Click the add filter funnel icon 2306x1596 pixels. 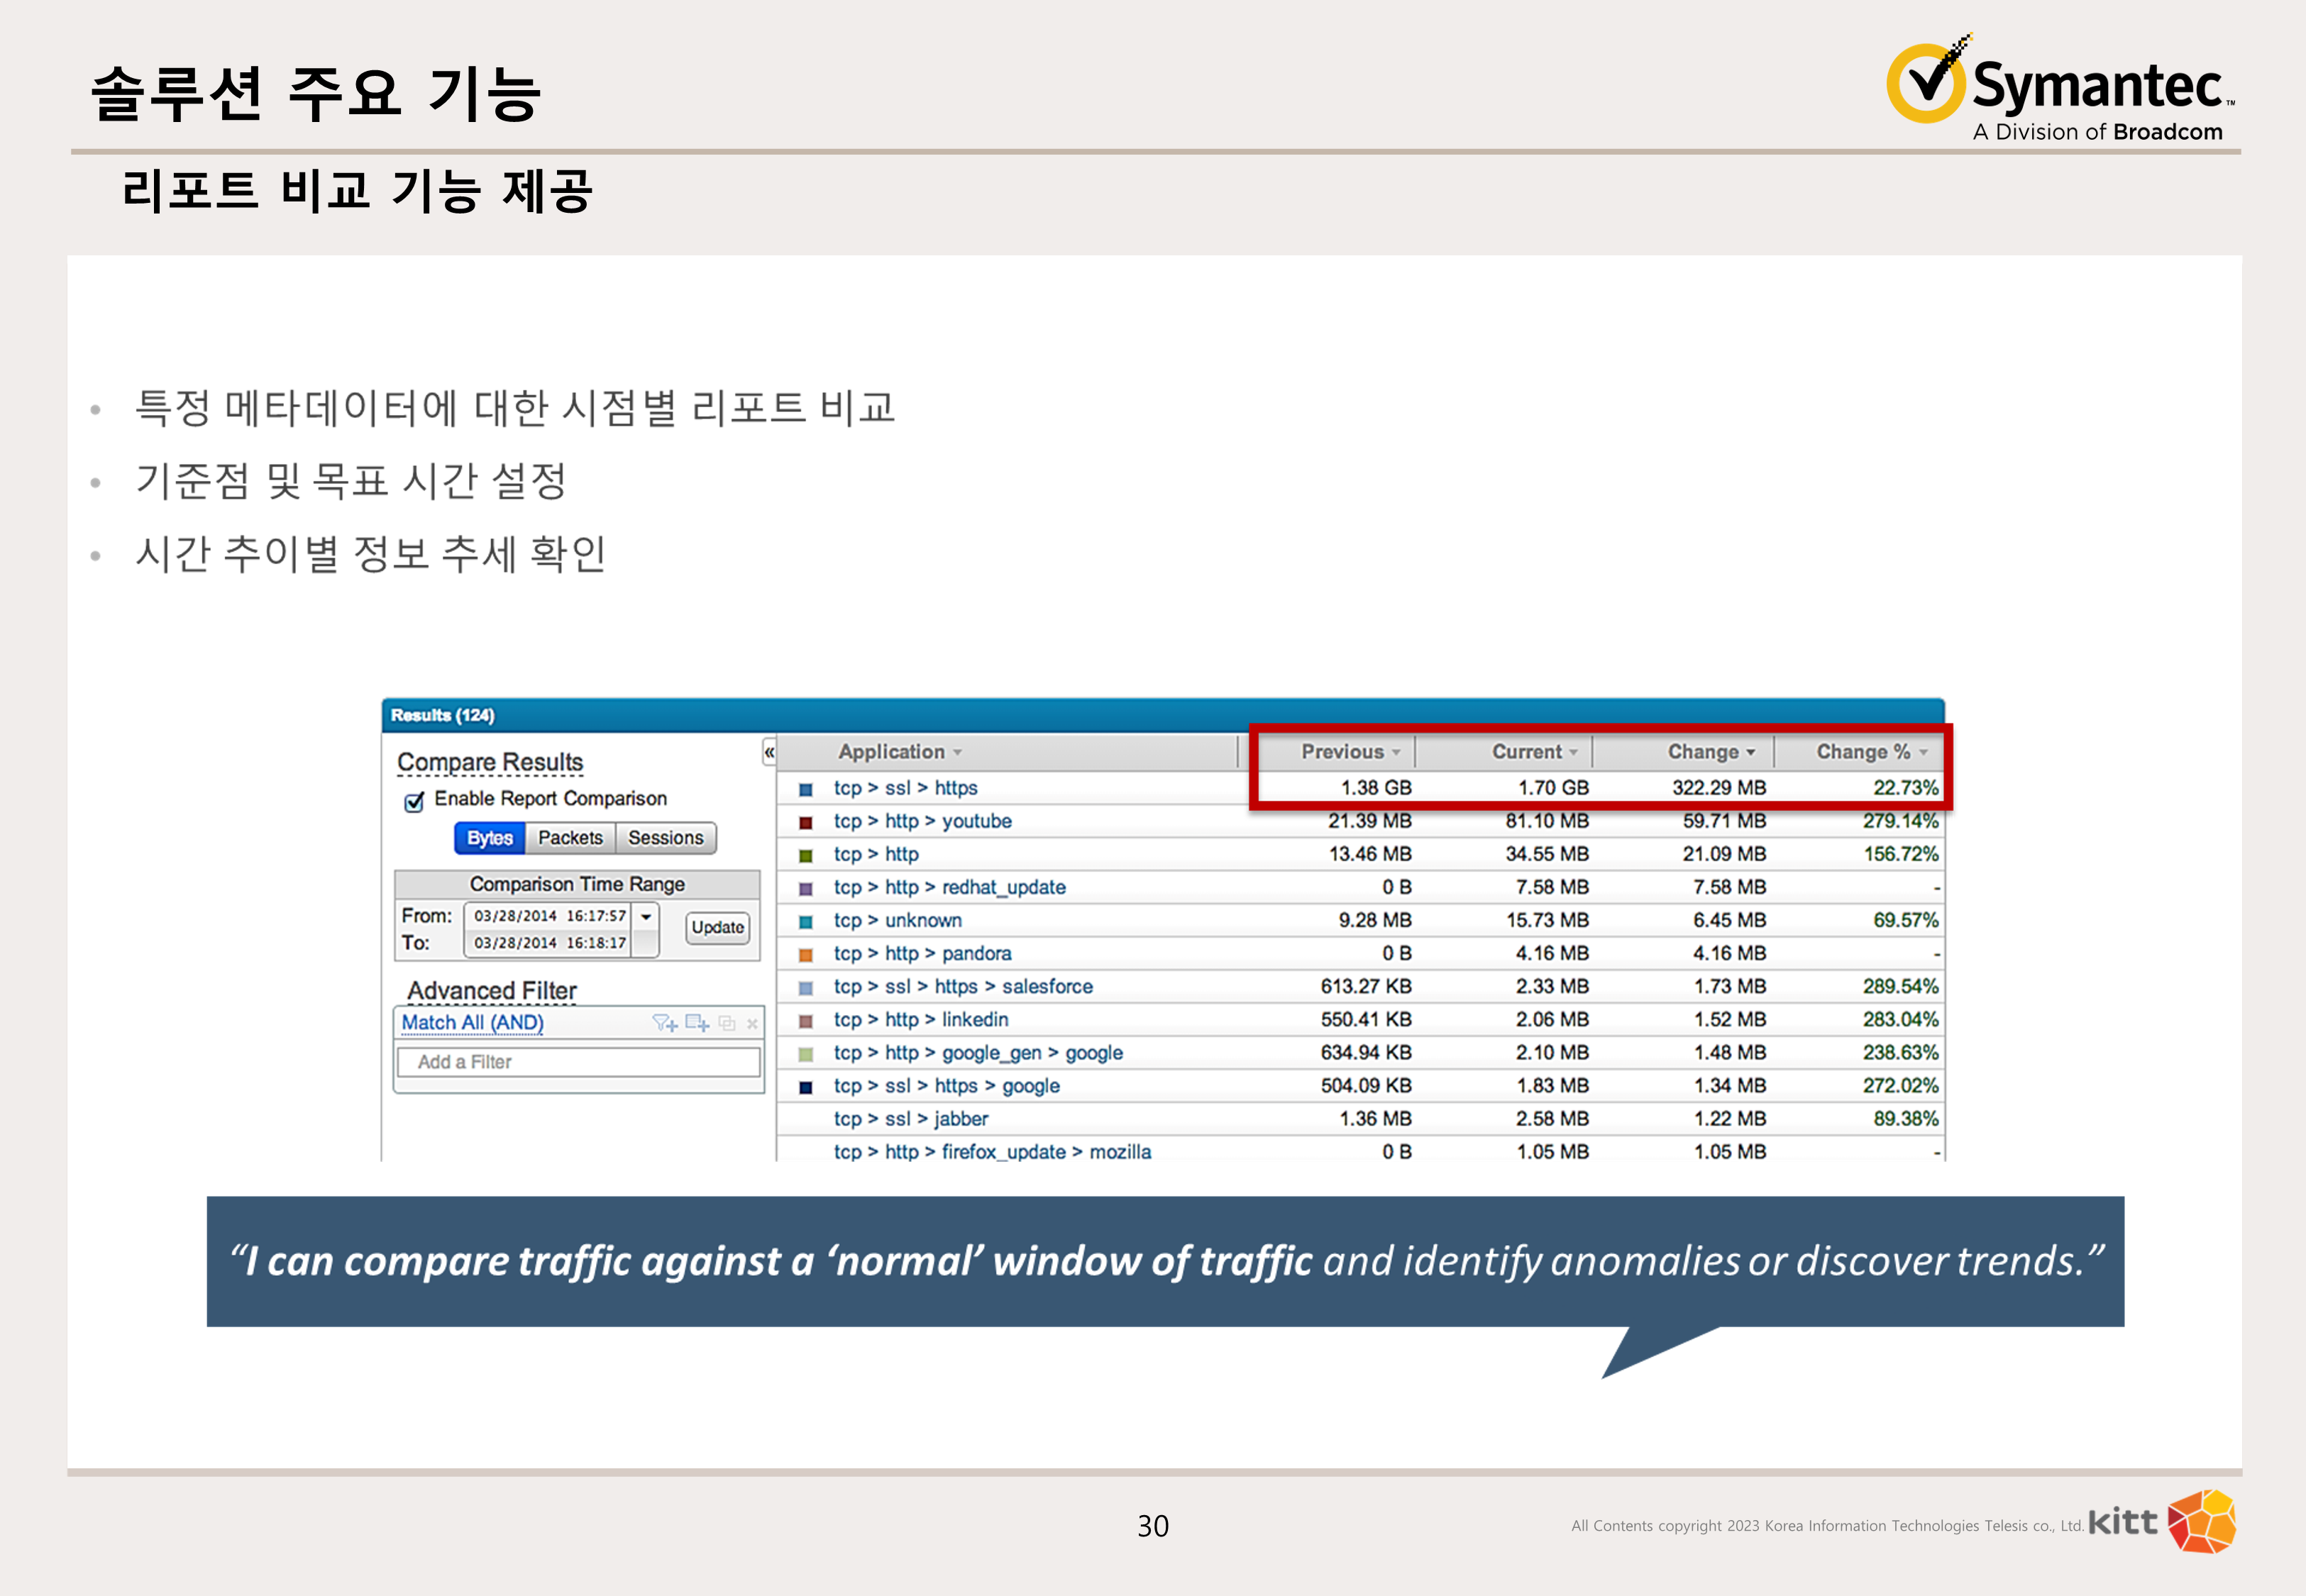pyautogui.click(x=665, y=1023)
